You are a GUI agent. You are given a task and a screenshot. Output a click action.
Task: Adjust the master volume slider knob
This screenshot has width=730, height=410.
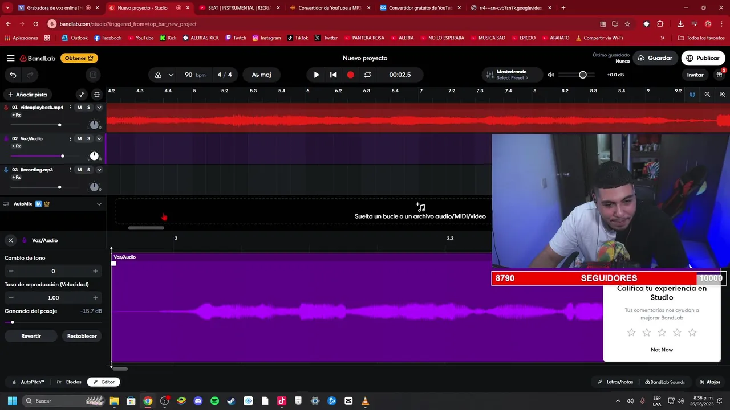click(583, 75)
